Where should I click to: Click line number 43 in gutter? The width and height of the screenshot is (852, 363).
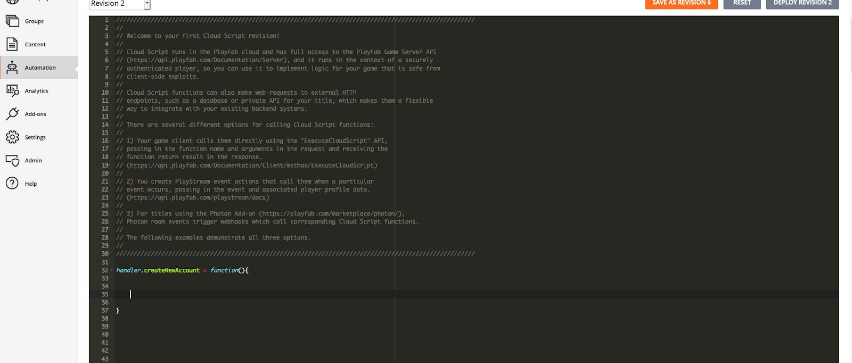(x=105, y=359)
